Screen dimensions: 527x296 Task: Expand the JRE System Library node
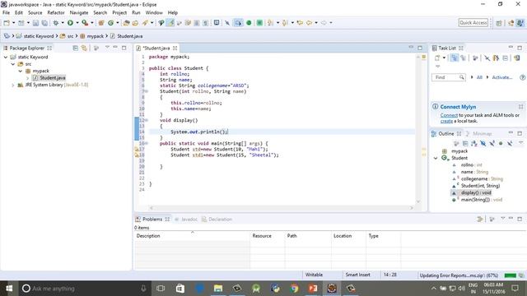[x=13, y=85]
